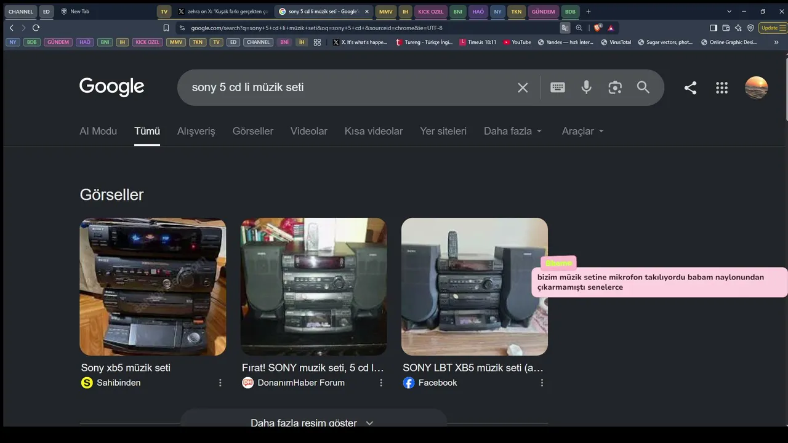Toggle the browser sidebar panel
The height and width of the screenshot is (443, 788).
[x=714, y=28]
